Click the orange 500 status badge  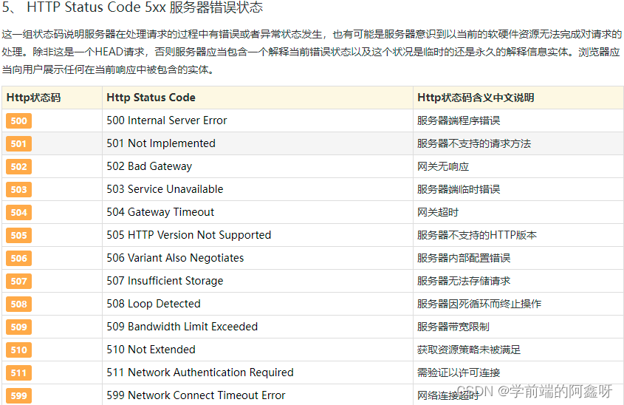[18, 120]
